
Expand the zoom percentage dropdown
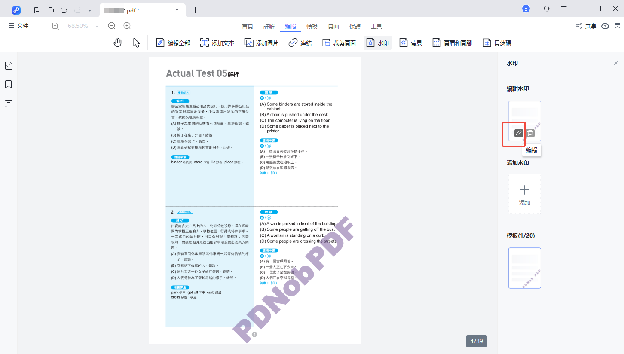pos(97,26)
